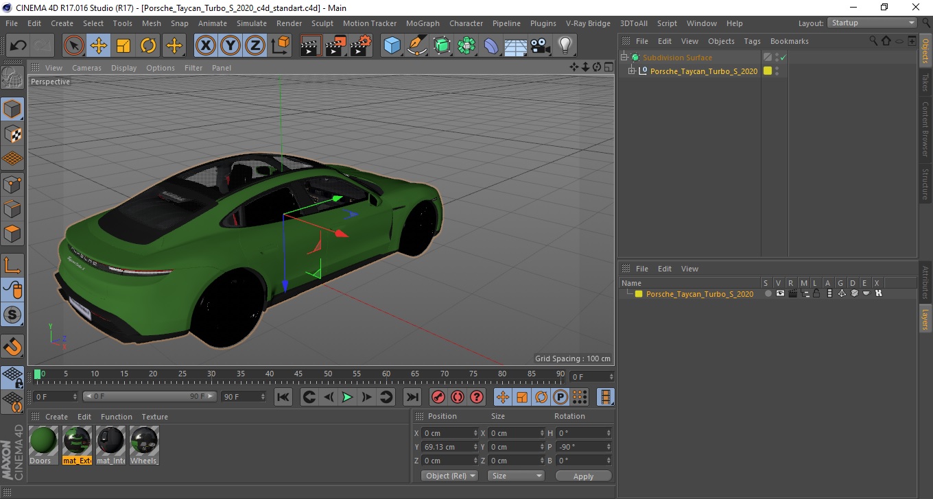
Task: Play the animation forwards
Action: coord(348,397)
